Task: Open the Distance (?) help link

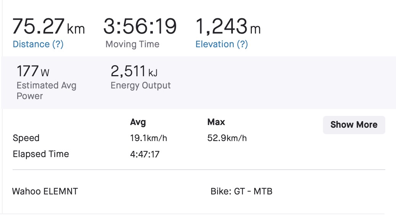Action: pyautogui.click(x=38, y=44)
